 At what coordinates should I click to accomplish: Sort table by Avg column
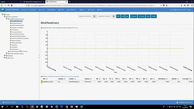(x=105, y=79)
